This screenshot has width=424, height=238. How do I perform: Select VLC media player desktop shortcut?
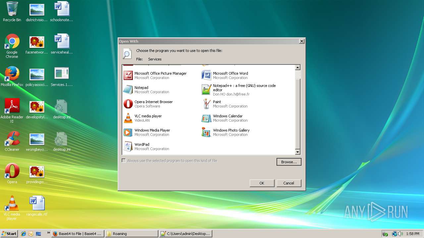[x=12, y=208]
